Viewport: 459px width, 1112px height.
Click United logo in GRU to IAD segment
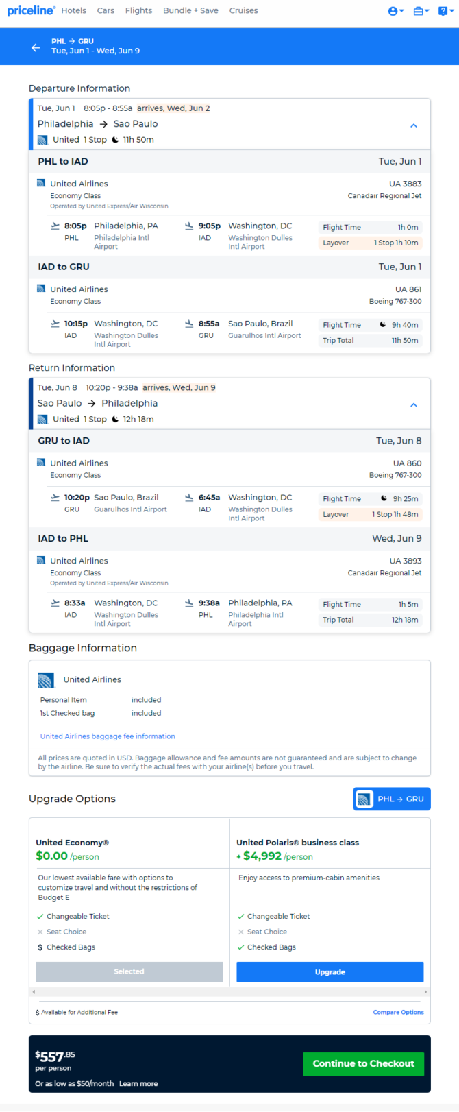[41, 463]
